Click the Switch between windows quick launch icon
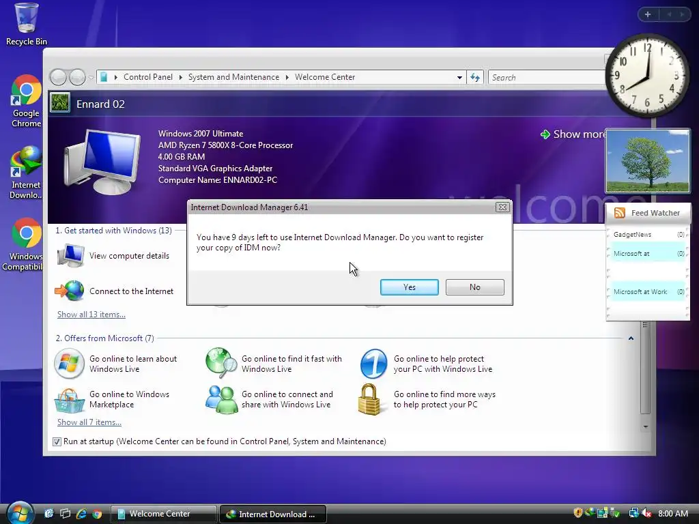 click(65, 513)
